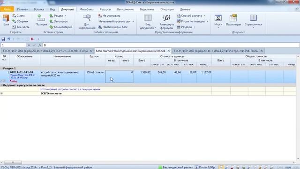Switch to the Физобъем ribbon tab
The width and height of the screenshot is (300, 169).
pos(87,9)
